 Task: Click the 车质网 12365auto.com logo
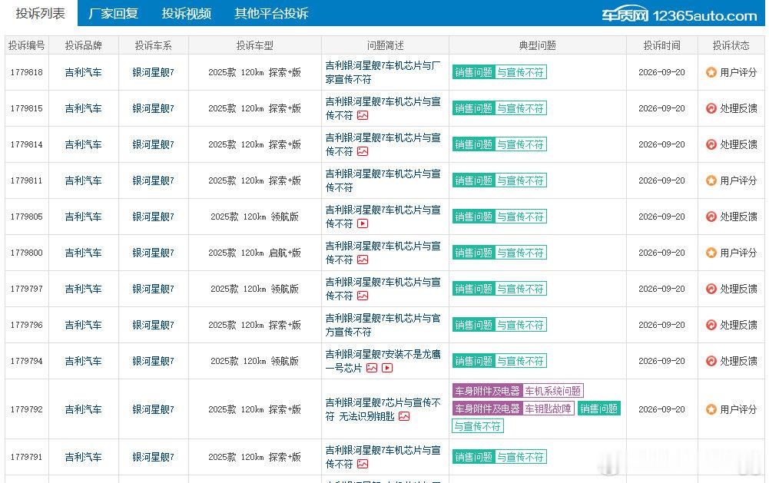point(679,15)
